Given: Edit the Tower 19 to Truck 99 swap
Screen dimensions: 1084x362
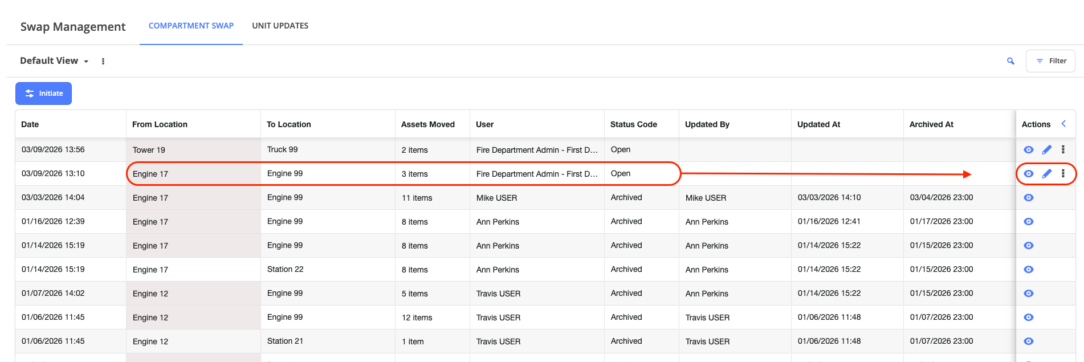Looking at the screenshot, I should 1047,150.
